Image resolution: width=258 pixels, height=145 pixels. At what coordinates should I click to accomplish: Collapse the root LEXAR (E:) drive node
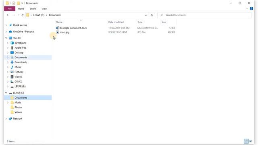pyautogui.click(x=6, y=93)
